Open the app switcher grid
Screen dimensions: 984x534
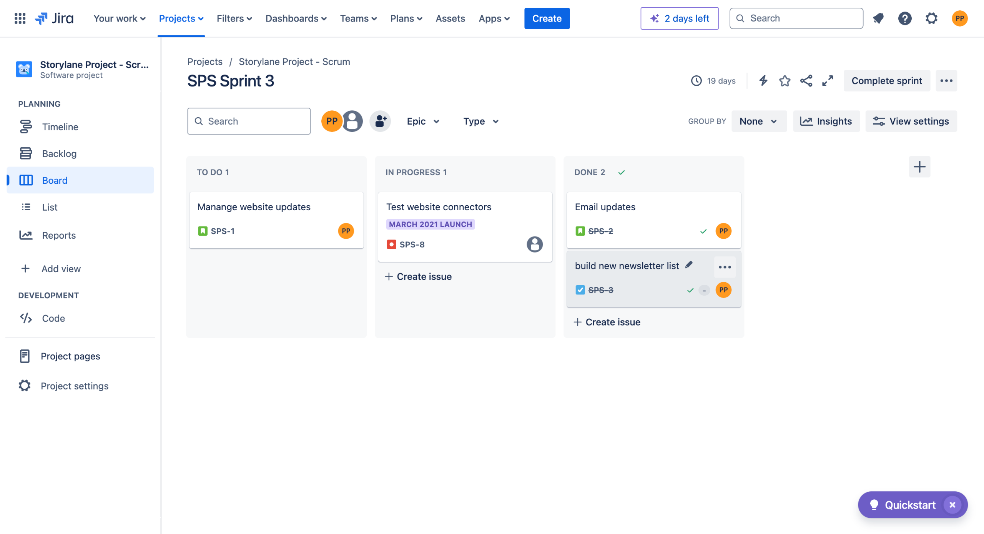click(20, 18)
